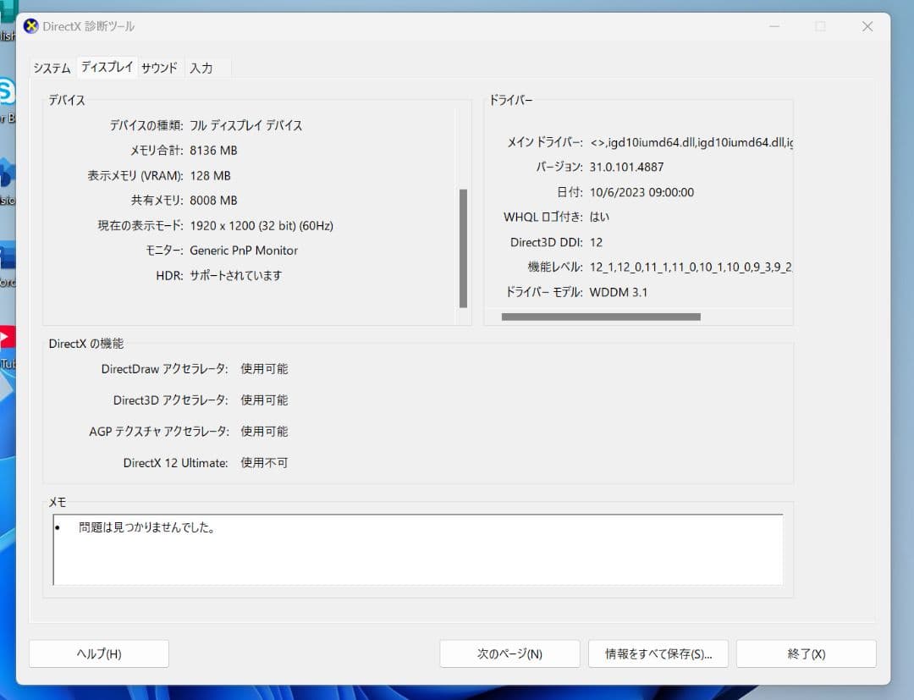Click the horizontal scrollbar under ドライバー info
This screenshot has height=700, width=914.
[x=601, y=316]
